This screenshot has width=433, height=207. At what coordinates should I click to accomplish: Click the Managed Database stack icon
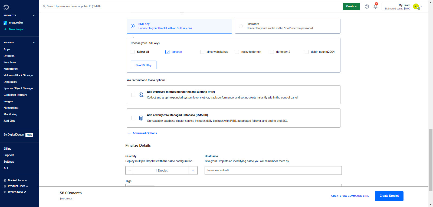(141, 118)
